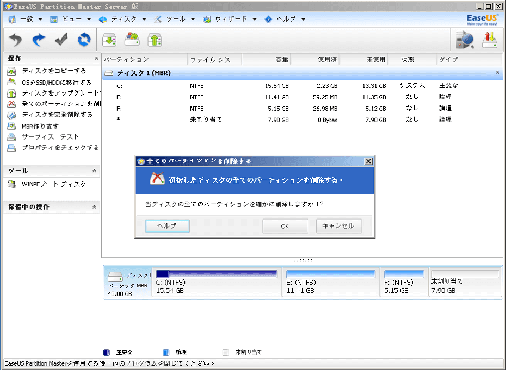Click the ヘルプ button in the dialog
506x370 pixels.
(x=167, y=226)
